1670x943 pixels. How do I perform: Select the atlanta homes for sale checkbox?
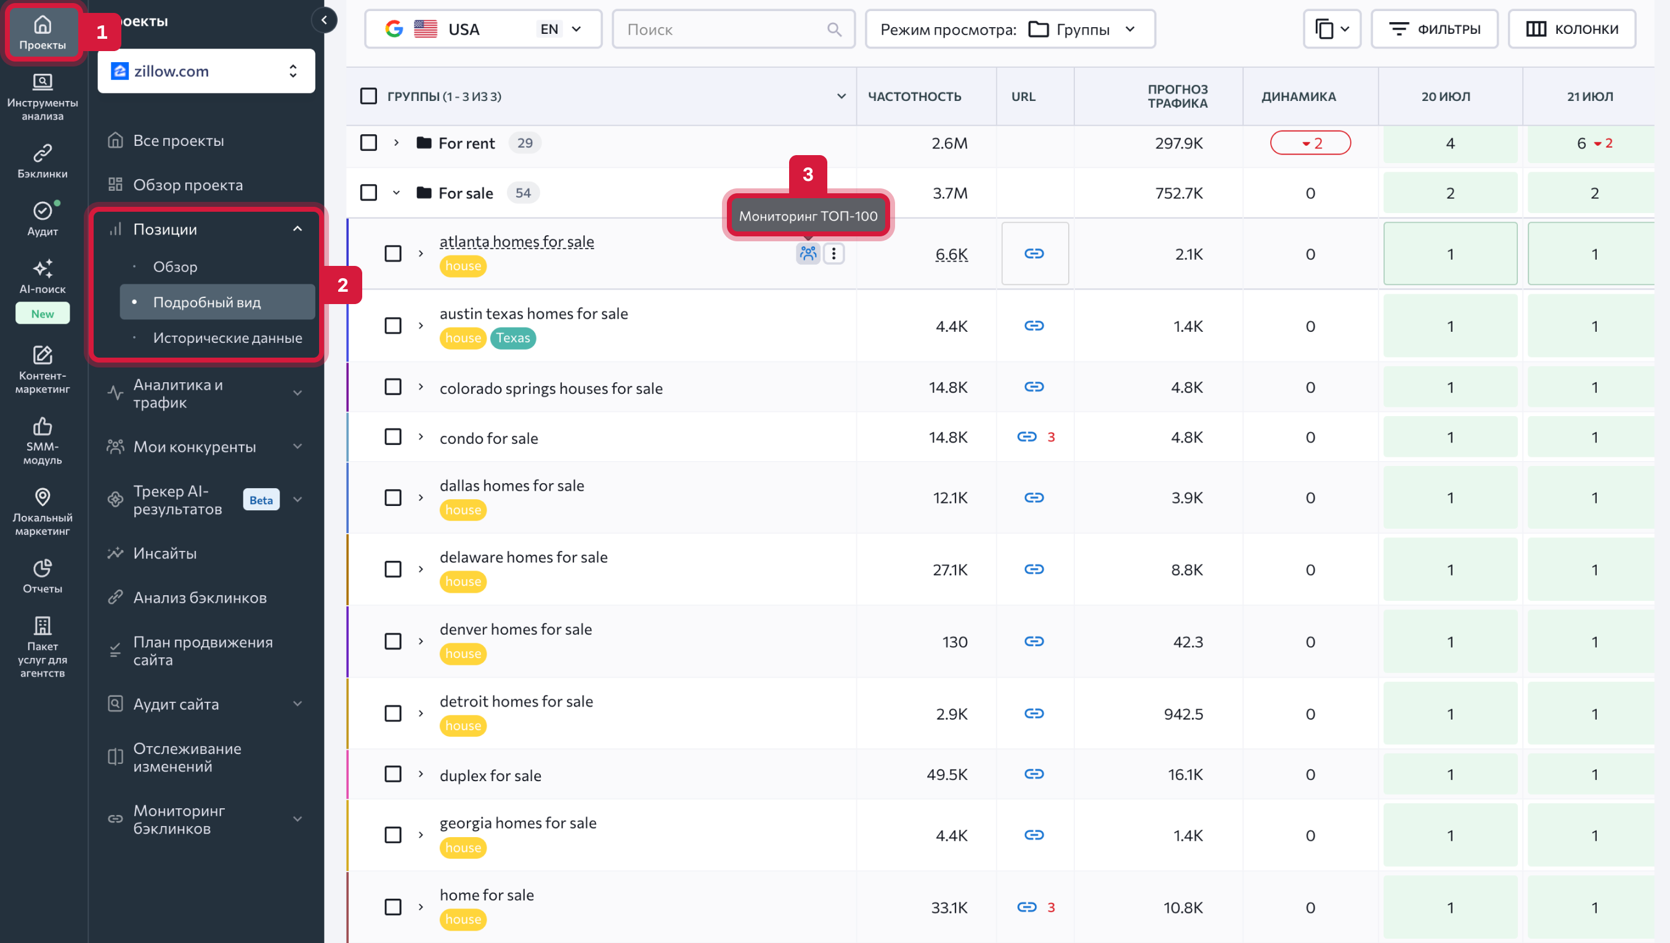click(392, 253)
